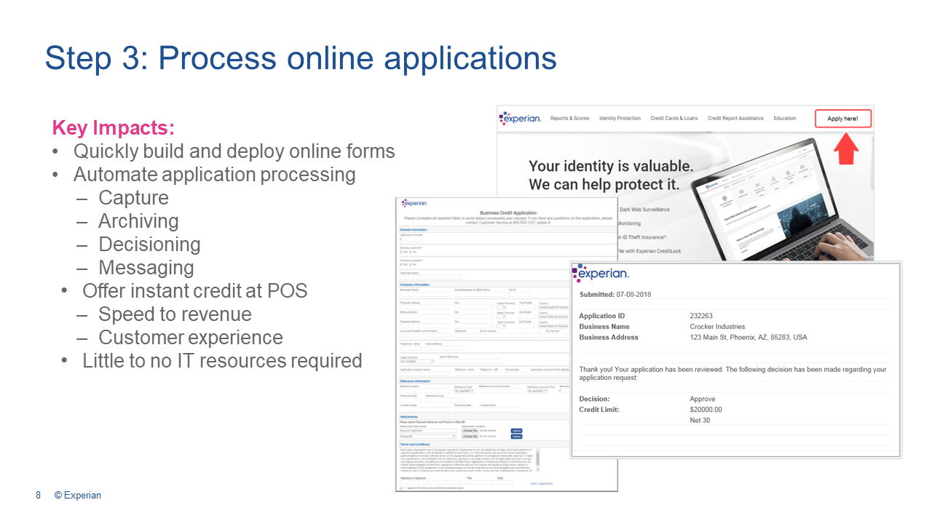Select Credit Cards & Loans nav item

674,118
